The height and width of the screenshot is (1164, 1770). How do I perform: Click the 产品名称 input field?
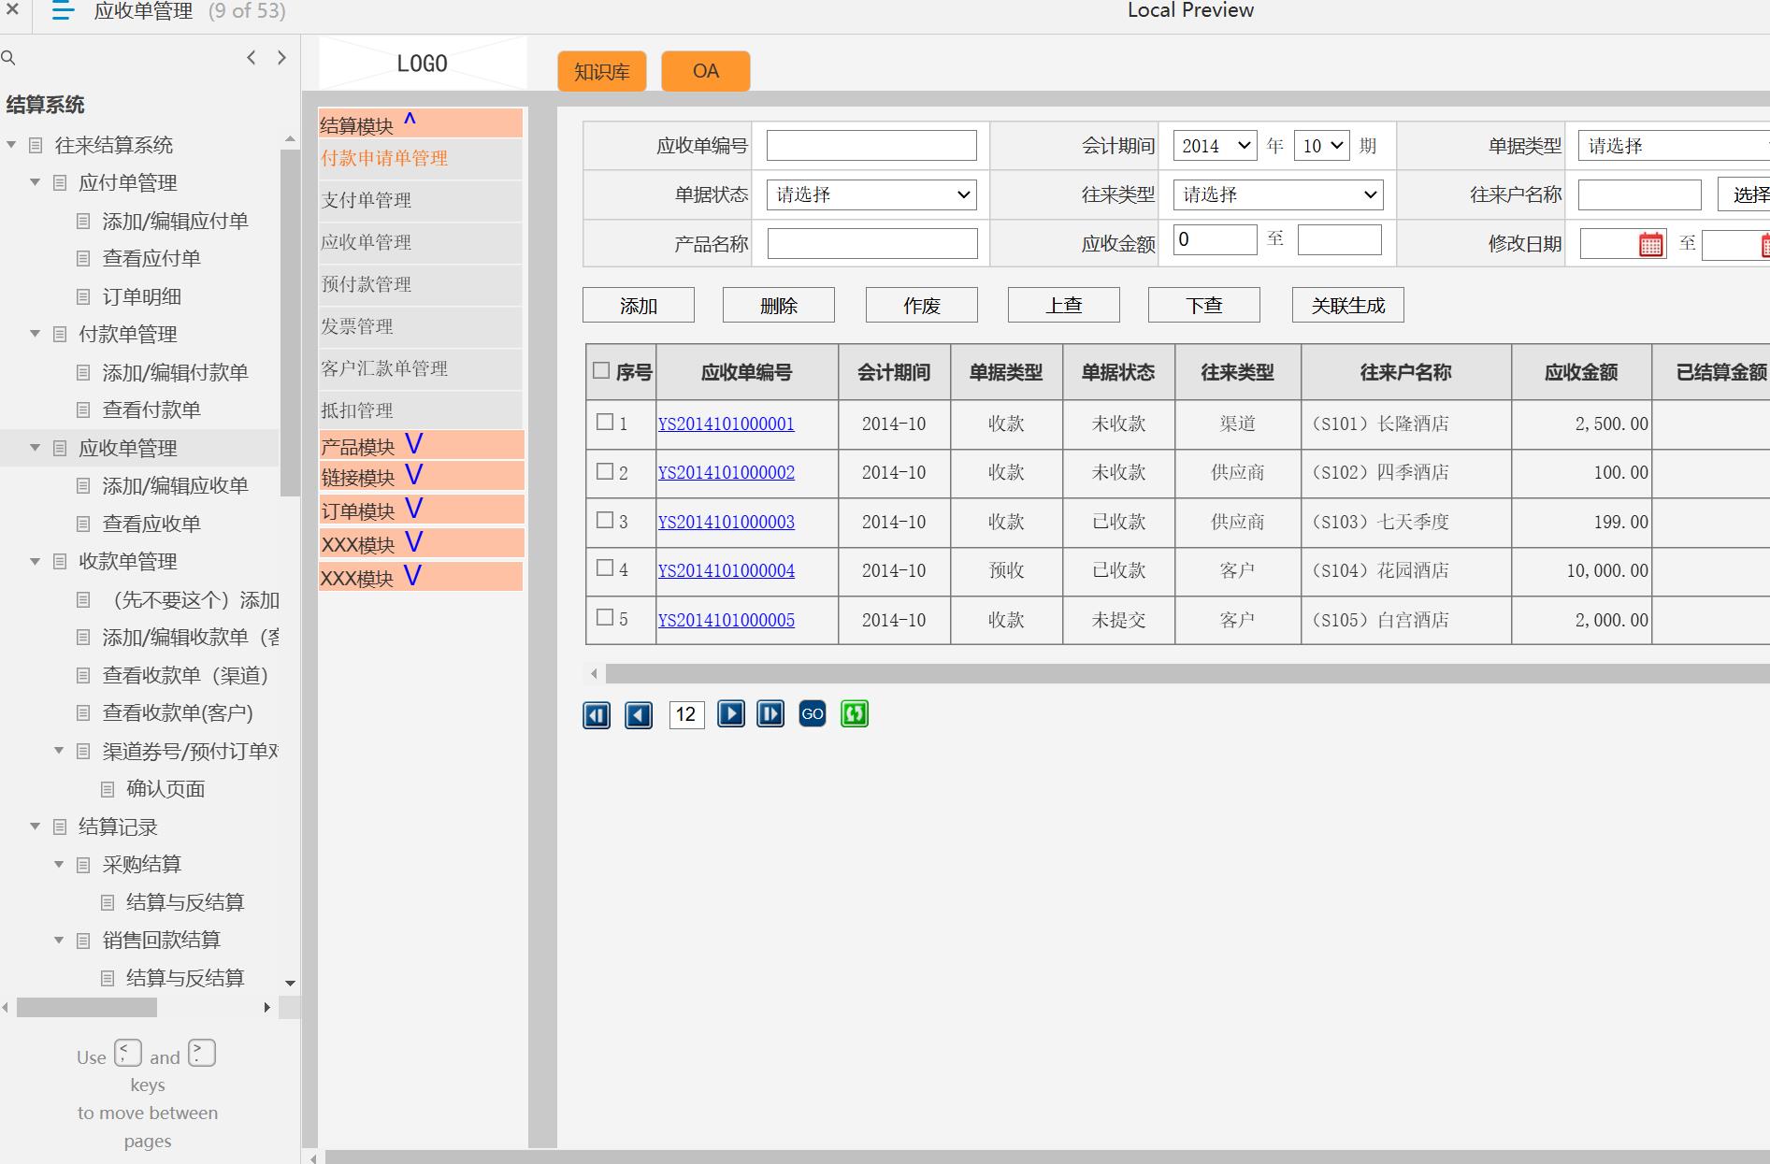pyautogui.click(x=872, y=243)
